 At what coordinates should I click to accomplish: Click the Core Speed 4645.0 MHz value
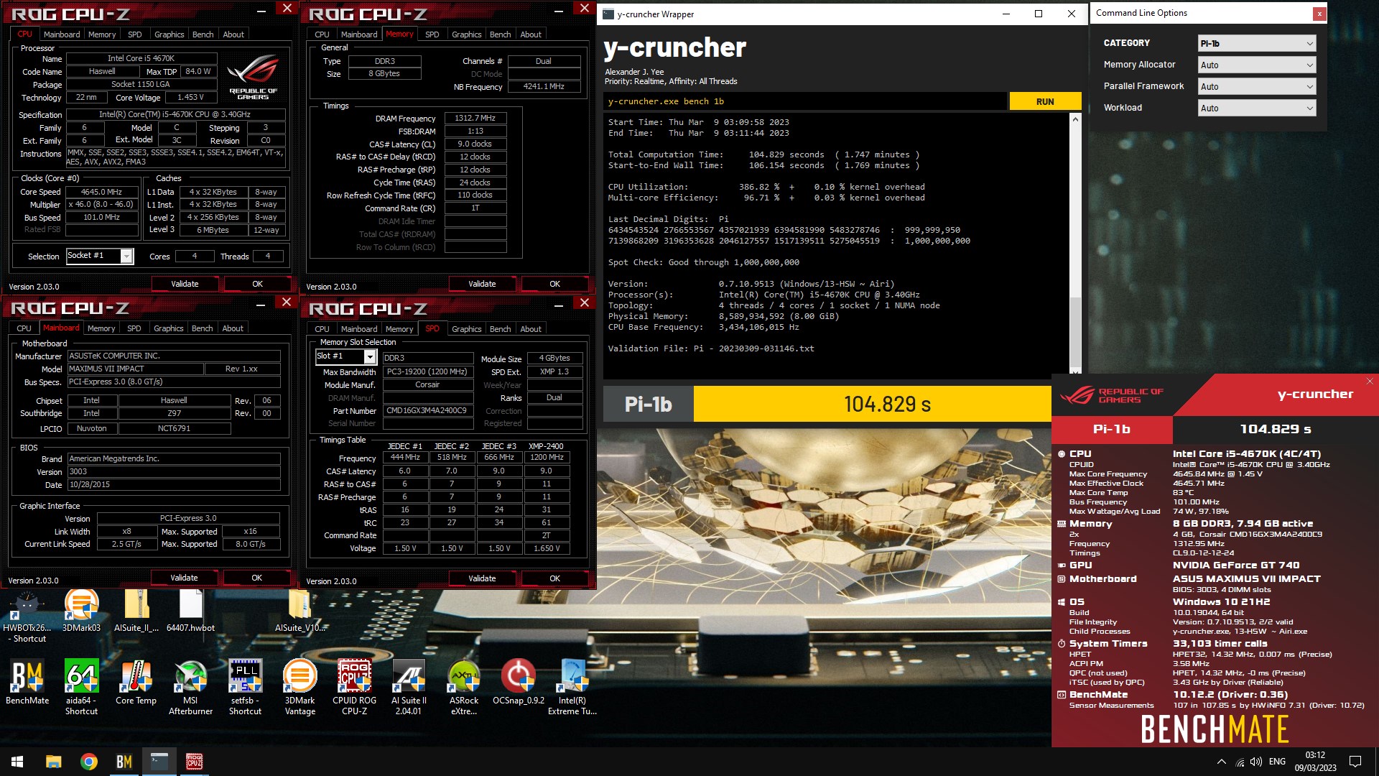pos(101,192)
